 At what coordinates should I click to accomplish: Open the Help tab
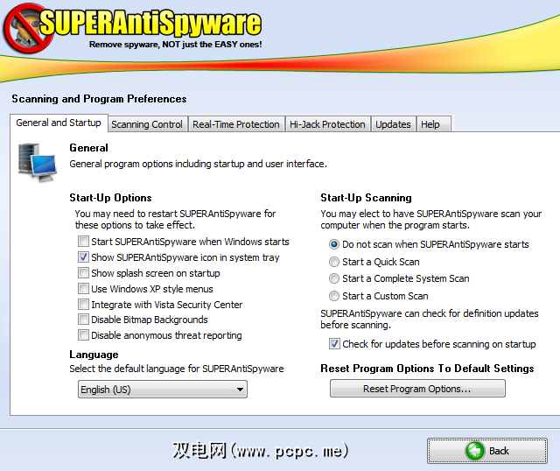(x=434, y=124)
